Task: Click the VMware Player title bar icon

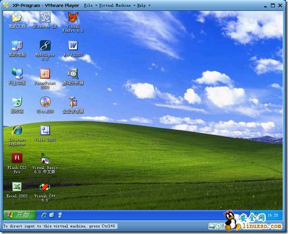Action: click(x=6, y=5)
